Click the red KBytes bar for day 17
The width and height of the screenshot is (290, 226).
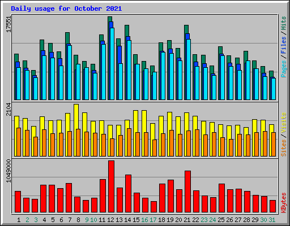154,207
